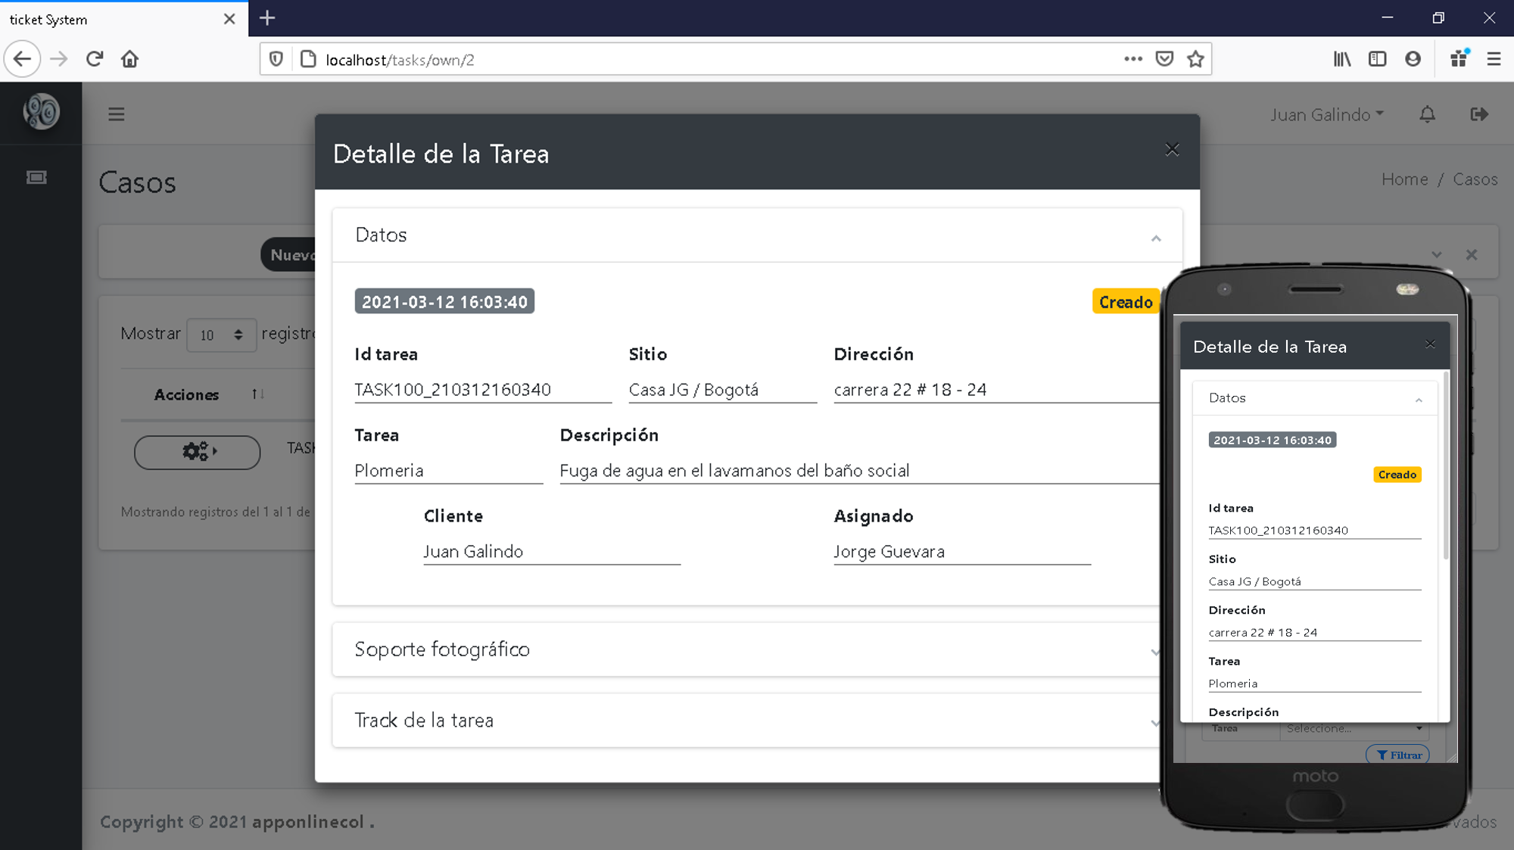
Task: Open the Seleccione dropdown on the phone
Action: click(1354, 728)
